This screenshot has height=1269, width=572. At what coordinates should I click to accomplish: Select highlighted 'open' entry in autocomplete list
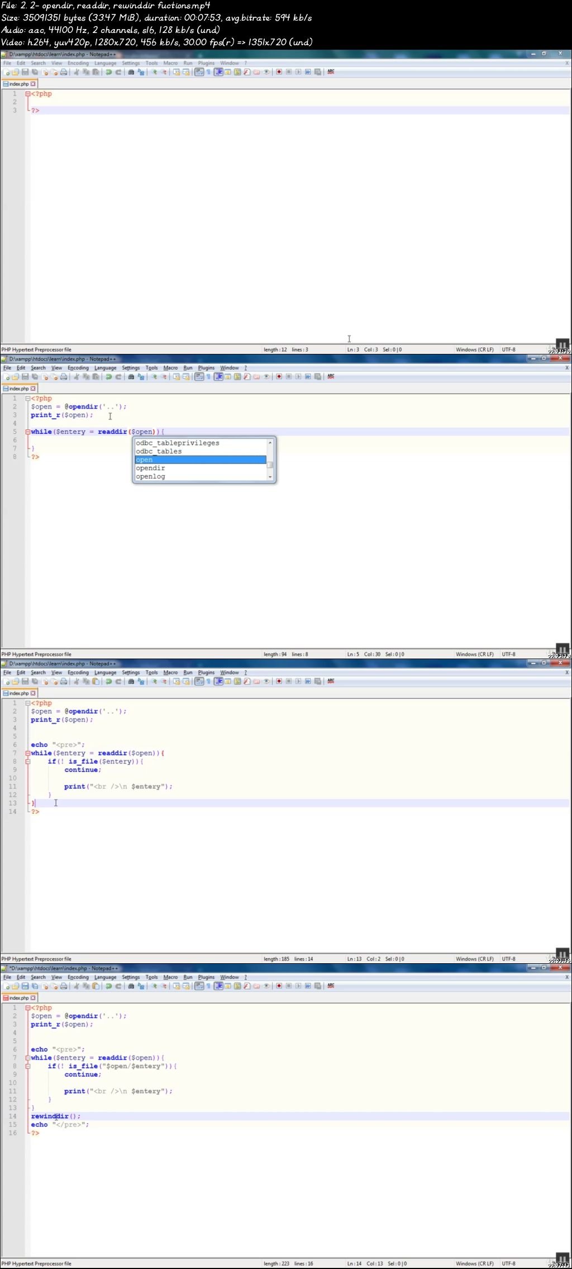[201, 460]
